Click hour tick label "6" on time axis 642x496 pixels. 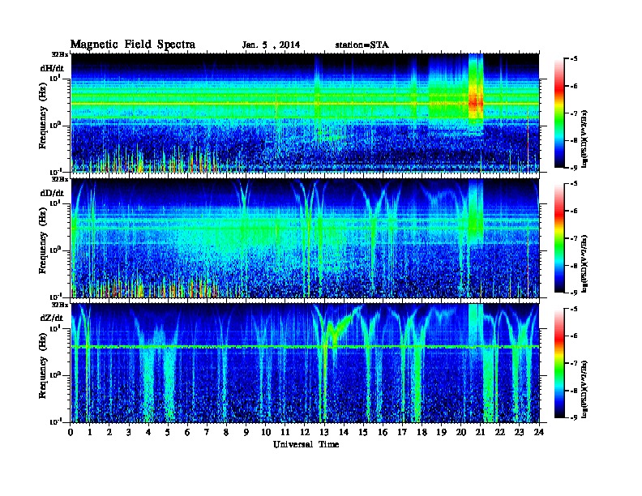pos(187,432)
